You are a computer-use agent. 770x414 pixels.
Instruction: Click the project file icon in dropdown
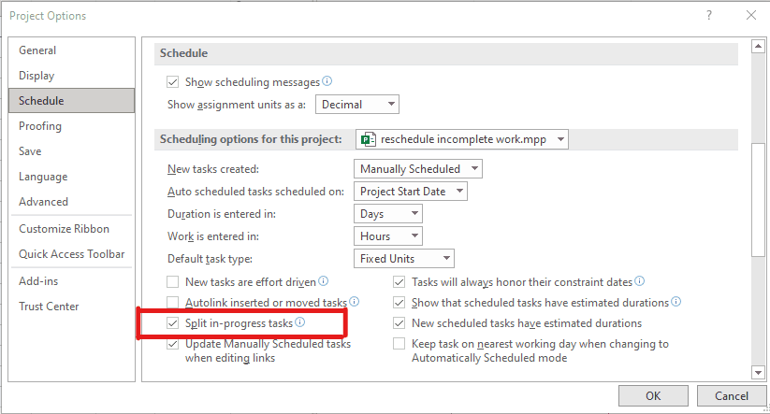click(x=369, y=139)
